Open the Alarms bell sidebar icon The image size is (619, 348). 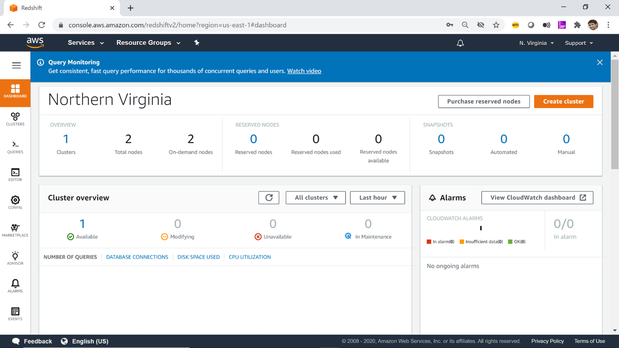coord(15,286)
